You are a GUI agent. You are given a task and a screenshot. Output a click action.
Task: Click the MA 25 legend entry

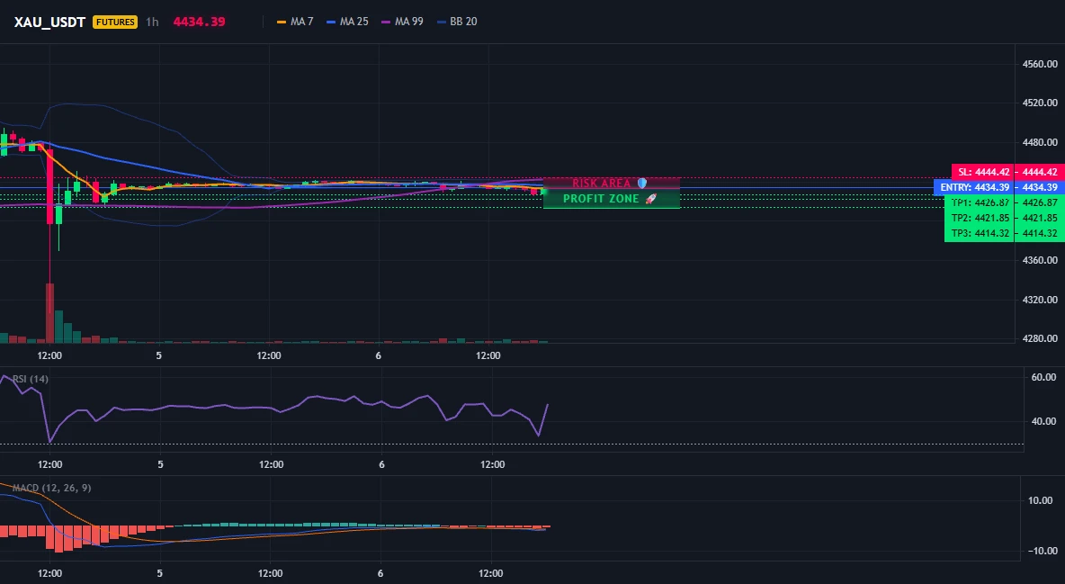pos(347,22)
